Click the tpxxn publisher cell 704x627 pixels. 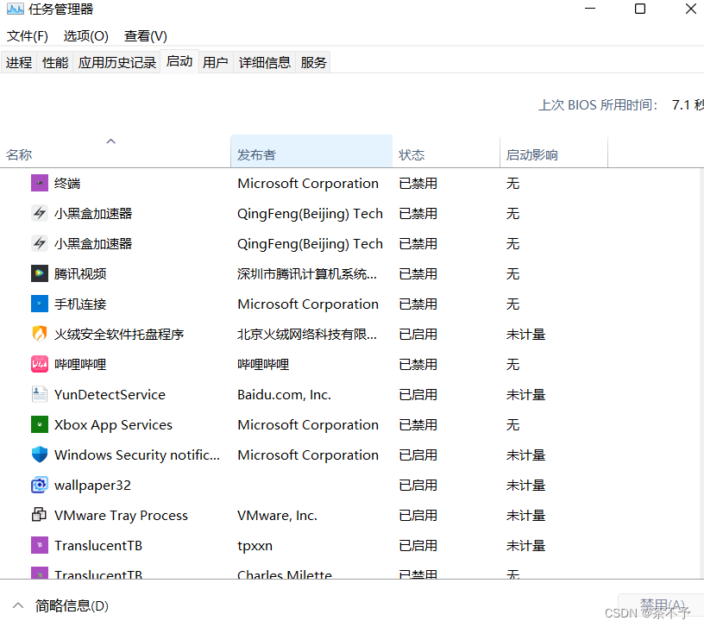click(255, 546)
